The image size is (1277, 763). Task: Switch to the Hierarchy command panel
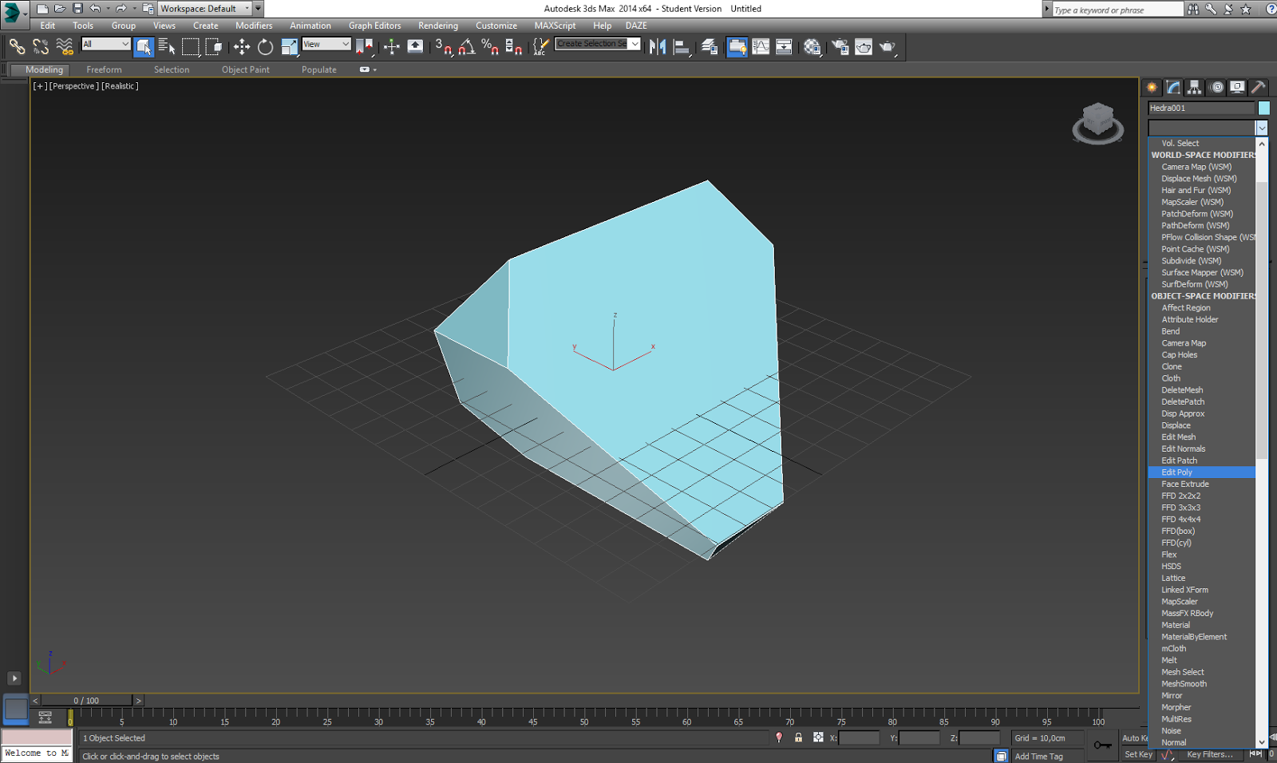click(1194, 87)
